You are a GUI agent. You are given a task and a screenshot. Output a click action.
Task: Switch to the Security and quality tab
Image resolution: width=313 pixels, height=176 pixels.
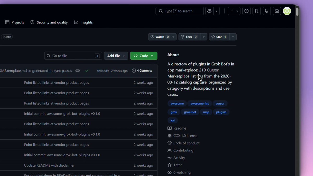pos(49,22)
